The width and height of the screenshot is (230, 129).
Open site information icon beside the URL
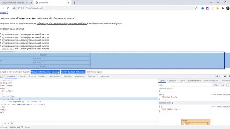(x=14, y=8)
